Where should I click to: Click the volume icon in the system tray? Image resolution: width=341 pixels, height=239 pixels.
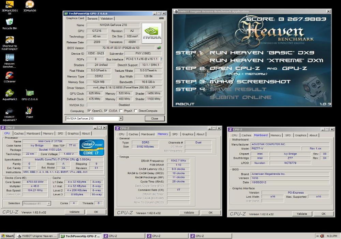click(x=322, y=236)
